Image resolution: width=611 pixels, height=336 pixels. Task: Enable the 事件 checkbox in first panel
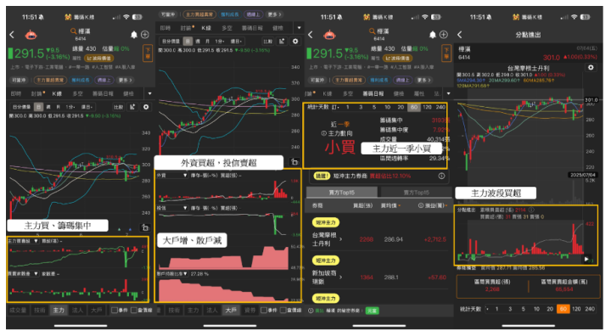pyautogui.click(x=115, y=310)
